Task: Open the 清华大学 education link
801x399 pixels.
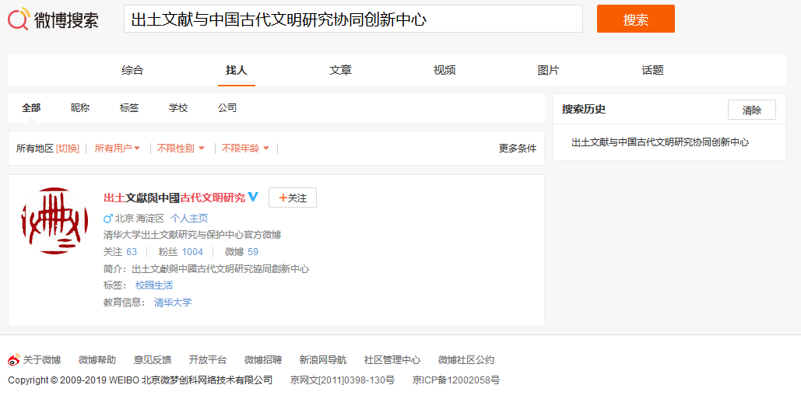Action: point(173,302)
